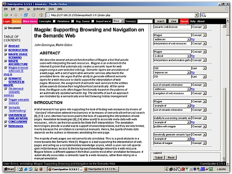Click the Reset button beside Submit
This screenshot has height=174, width=232.
(171, 158)
